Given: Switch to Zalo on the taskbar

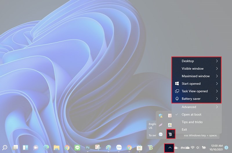Looking at the screenshot, I should pyautogui.click(x=119, y=147).
